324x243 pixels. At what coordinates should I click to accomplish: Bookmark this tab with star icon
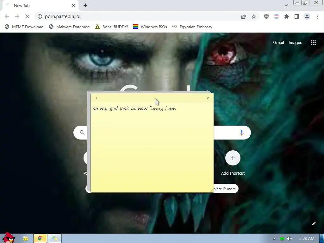coord(254,17)
